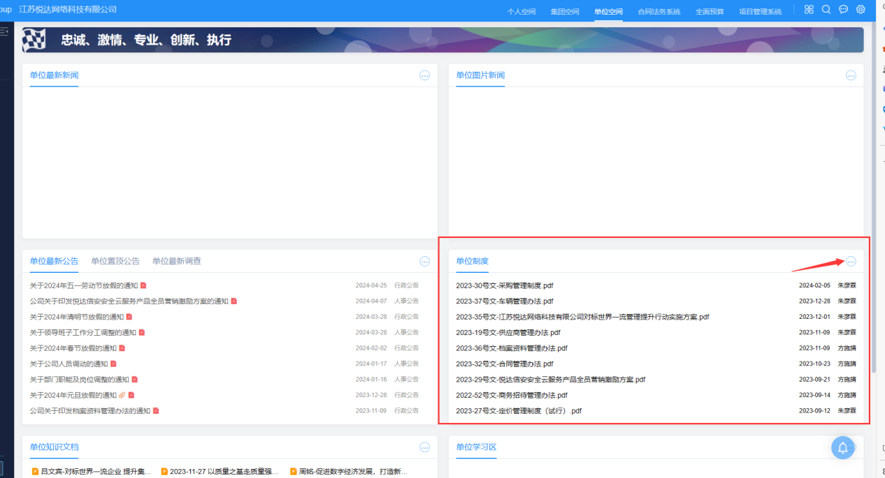
Task: Switch to 单位最新调查 tab
Action: tap(177, 261)
